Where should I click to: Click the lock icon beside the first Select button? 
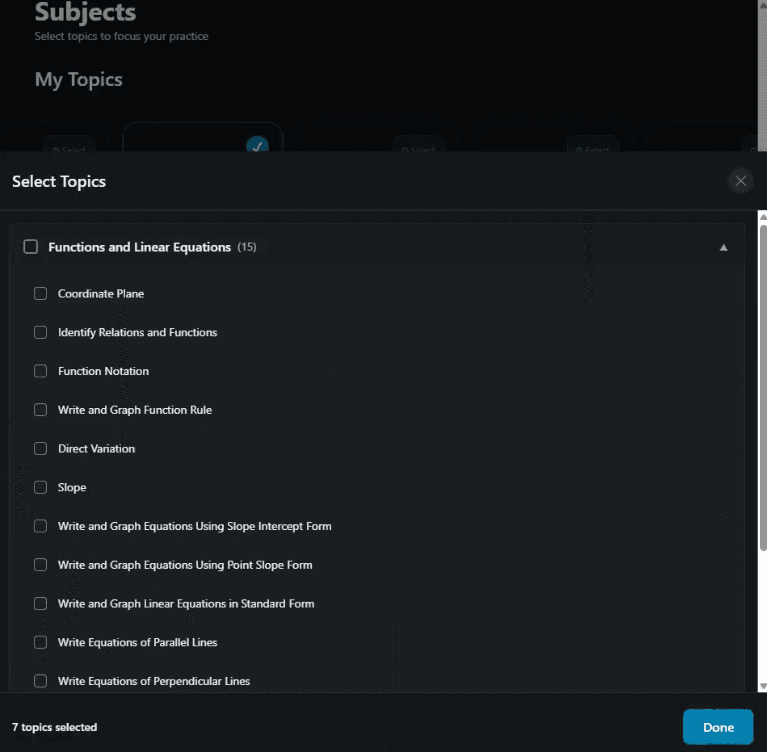point(55,150)
